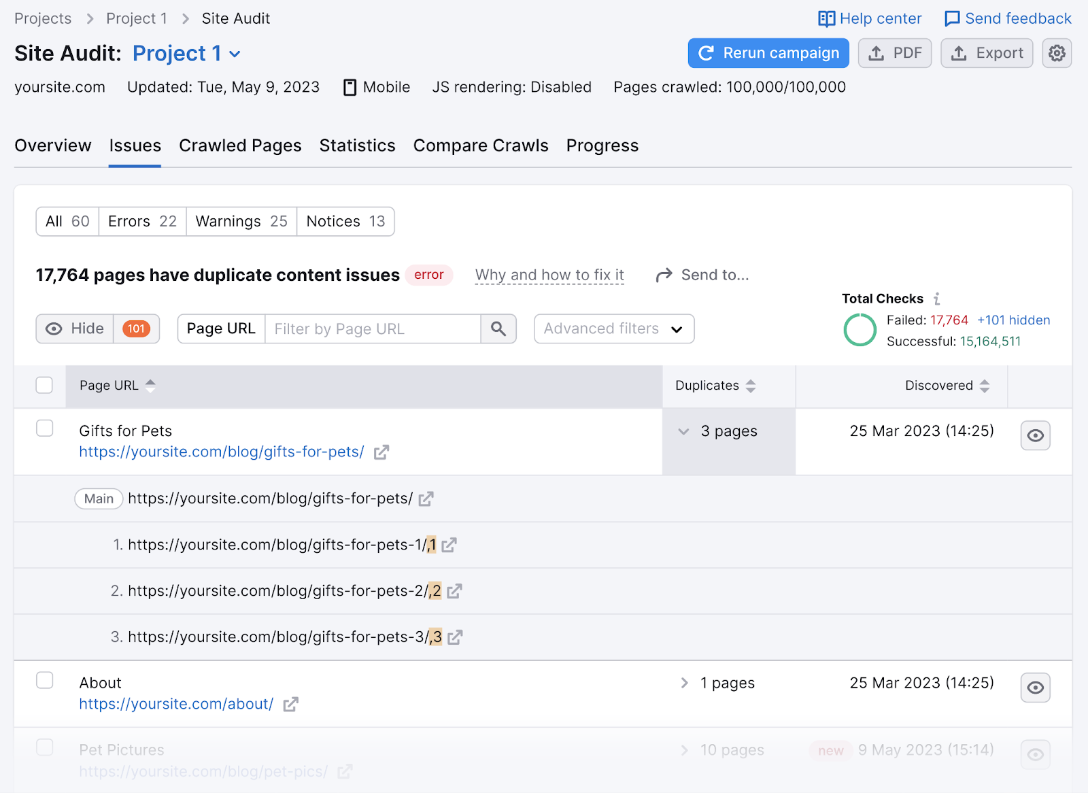Tick the About row checkbox

pos(45,680)
